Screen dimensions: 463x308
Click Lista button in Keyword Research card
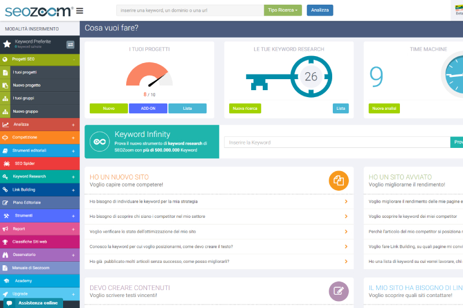[340, 109]
